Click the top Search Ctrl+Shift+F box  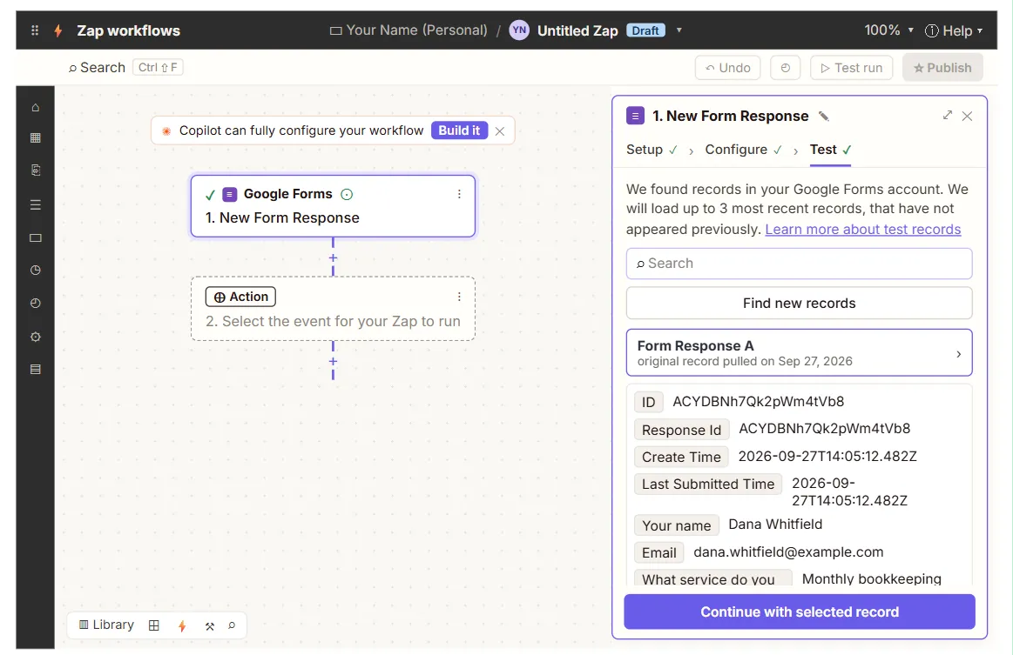click(x=125, y=67)
